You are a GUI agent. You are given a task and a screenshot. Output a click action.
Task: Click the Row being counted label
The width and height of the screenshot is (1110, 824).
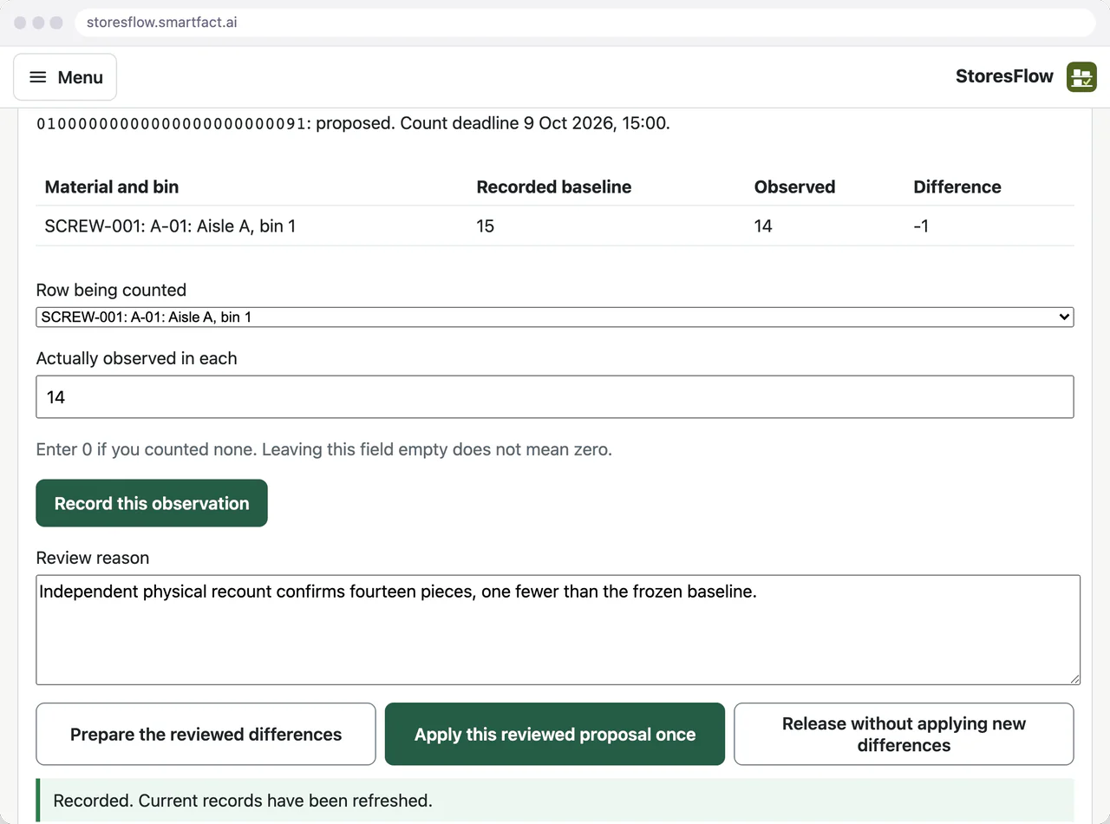click(x=111, y=290)
